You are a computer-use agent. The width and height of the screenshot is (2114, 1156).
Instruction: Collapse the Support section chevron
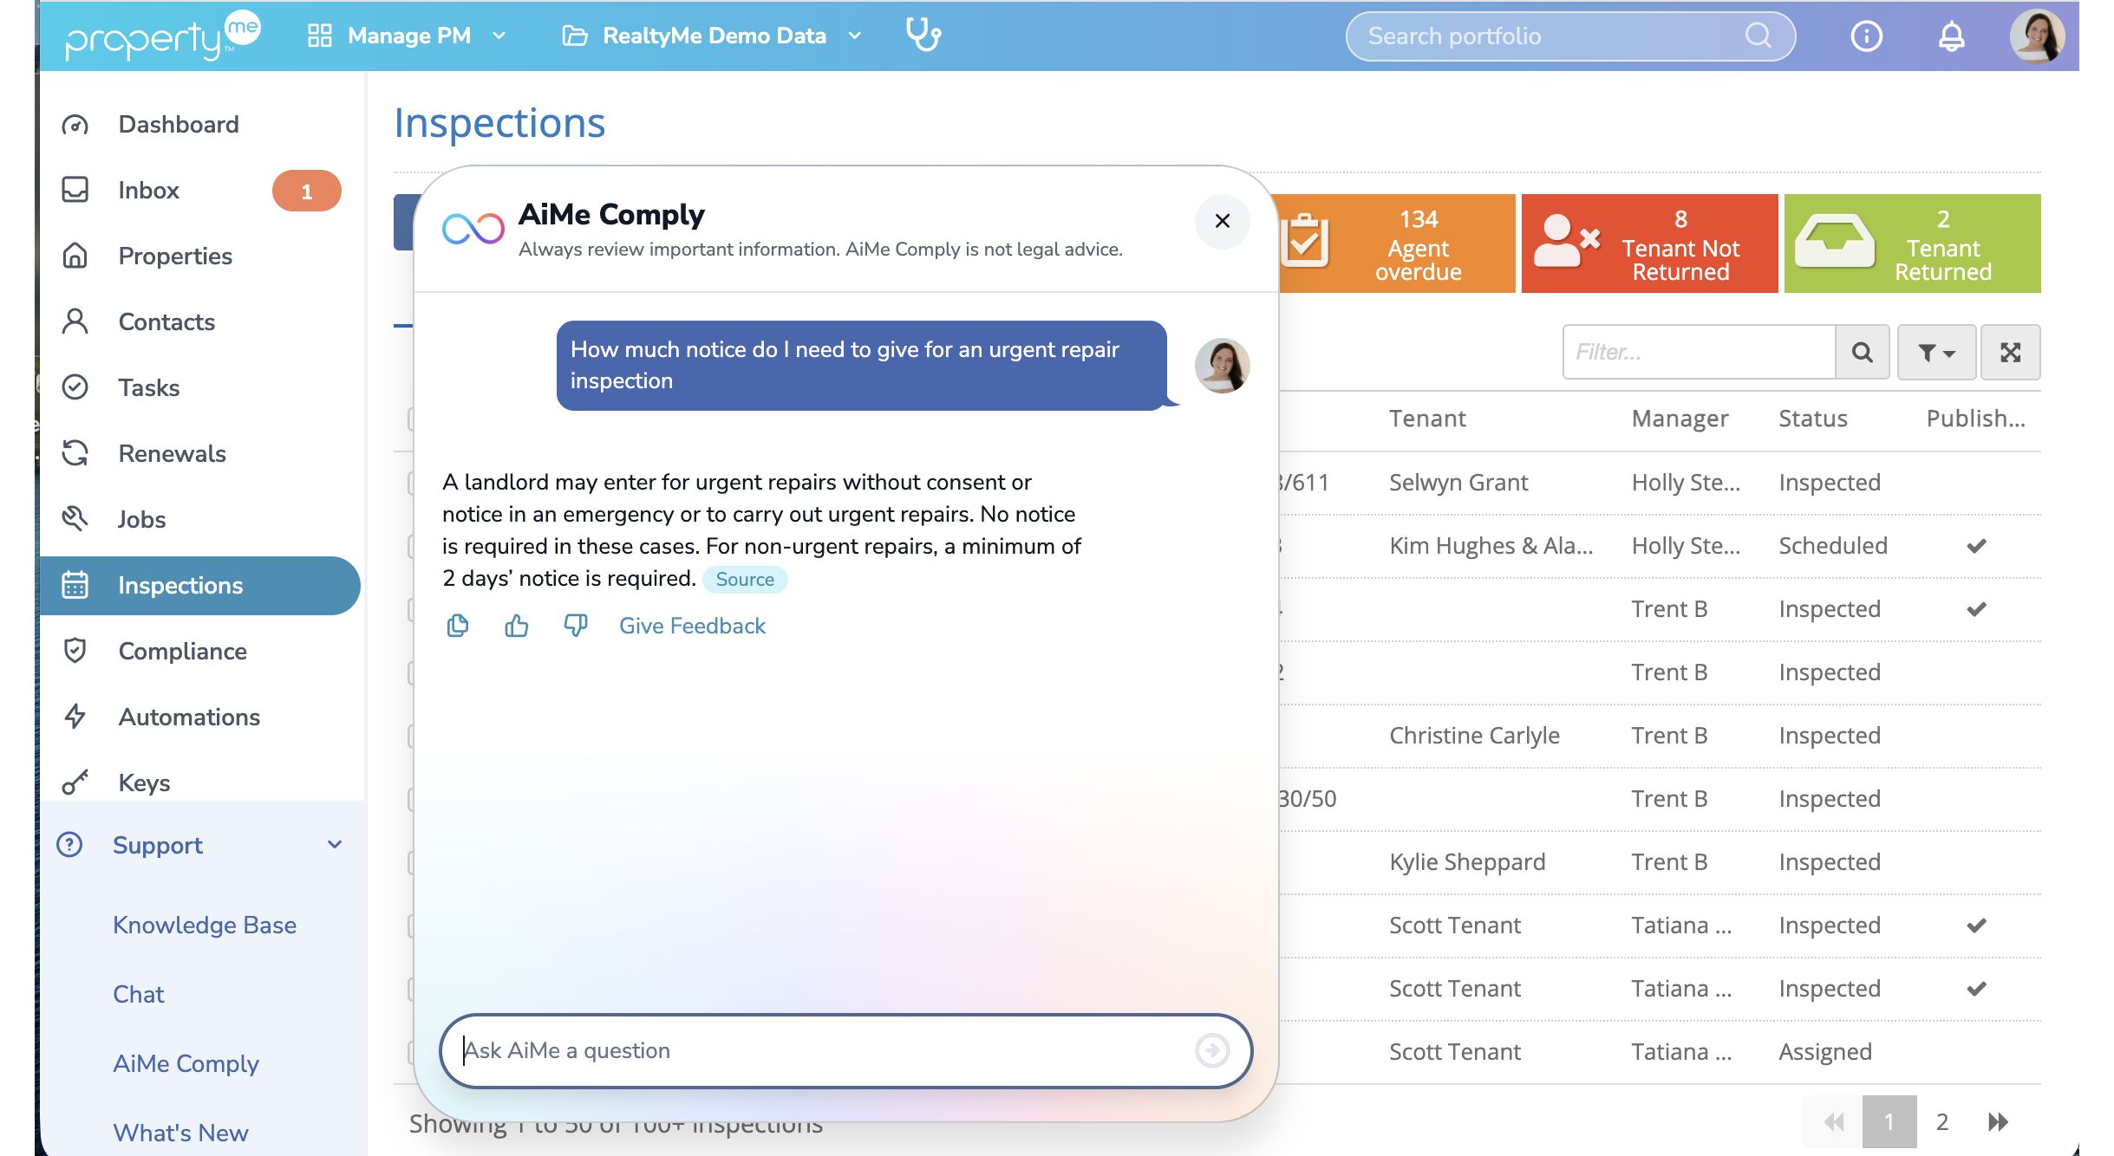(335, 845)
